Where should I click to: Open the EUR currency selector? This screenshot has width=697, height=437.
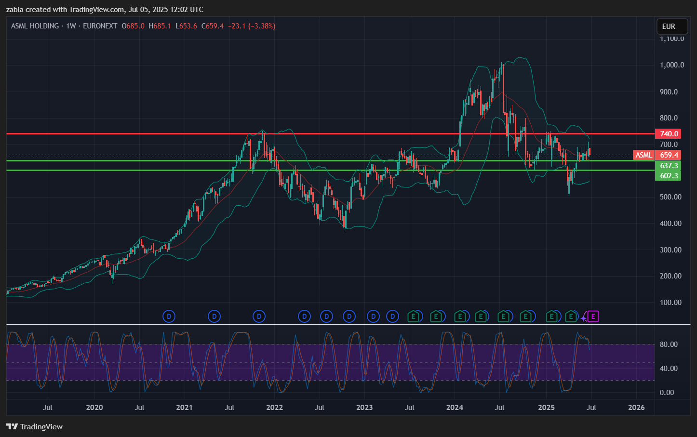672,26
